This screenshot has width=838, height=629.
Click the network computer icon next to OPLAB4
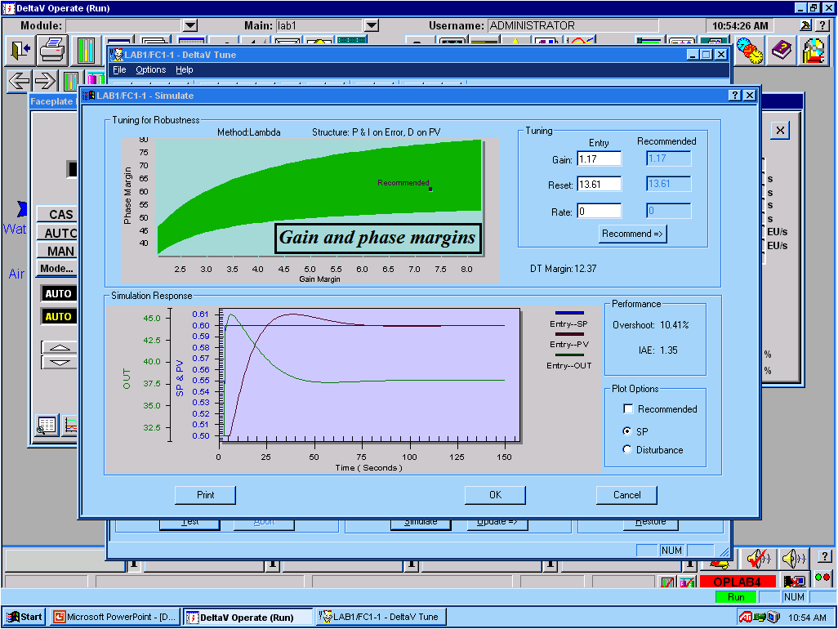pyautogui.click(x=794, y=580)
